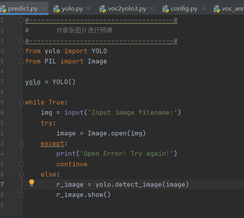
Task: Open the voc2yolo3.py tab
Action: 127,9
